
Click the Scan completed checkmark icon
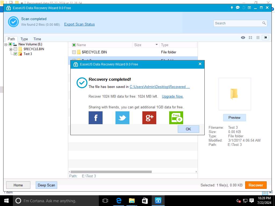tap(13, 22)
